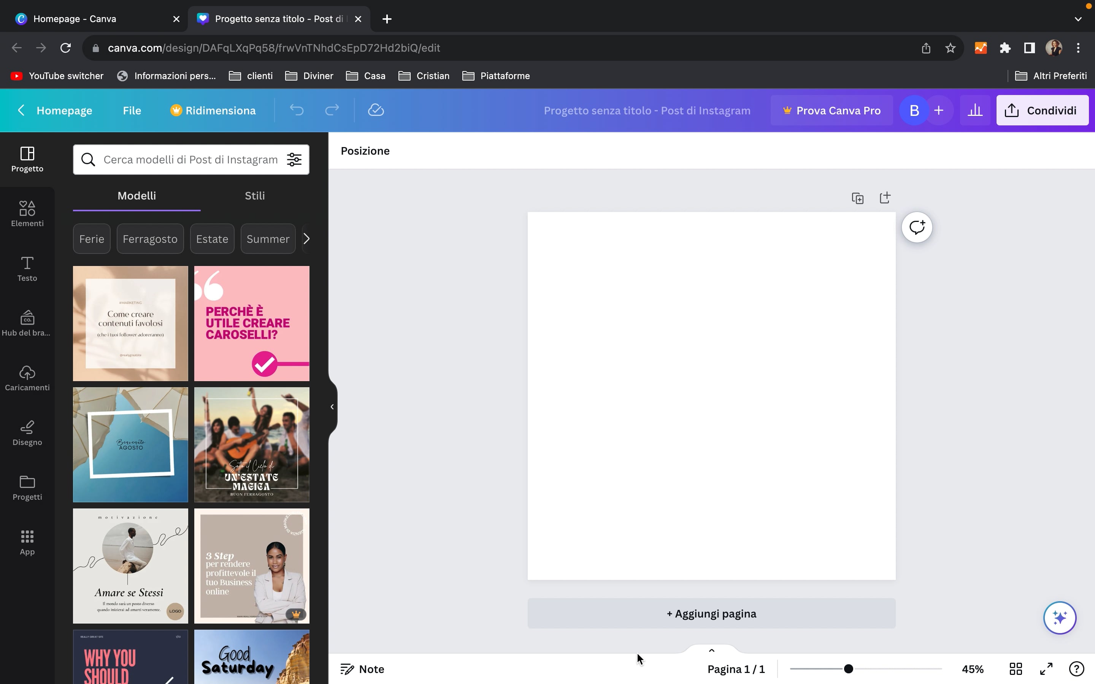This screenshot has width=1095, height=684.
Task: Duplicate the page with copy icon
Action: pyautogui.click(x=857, y=198)
